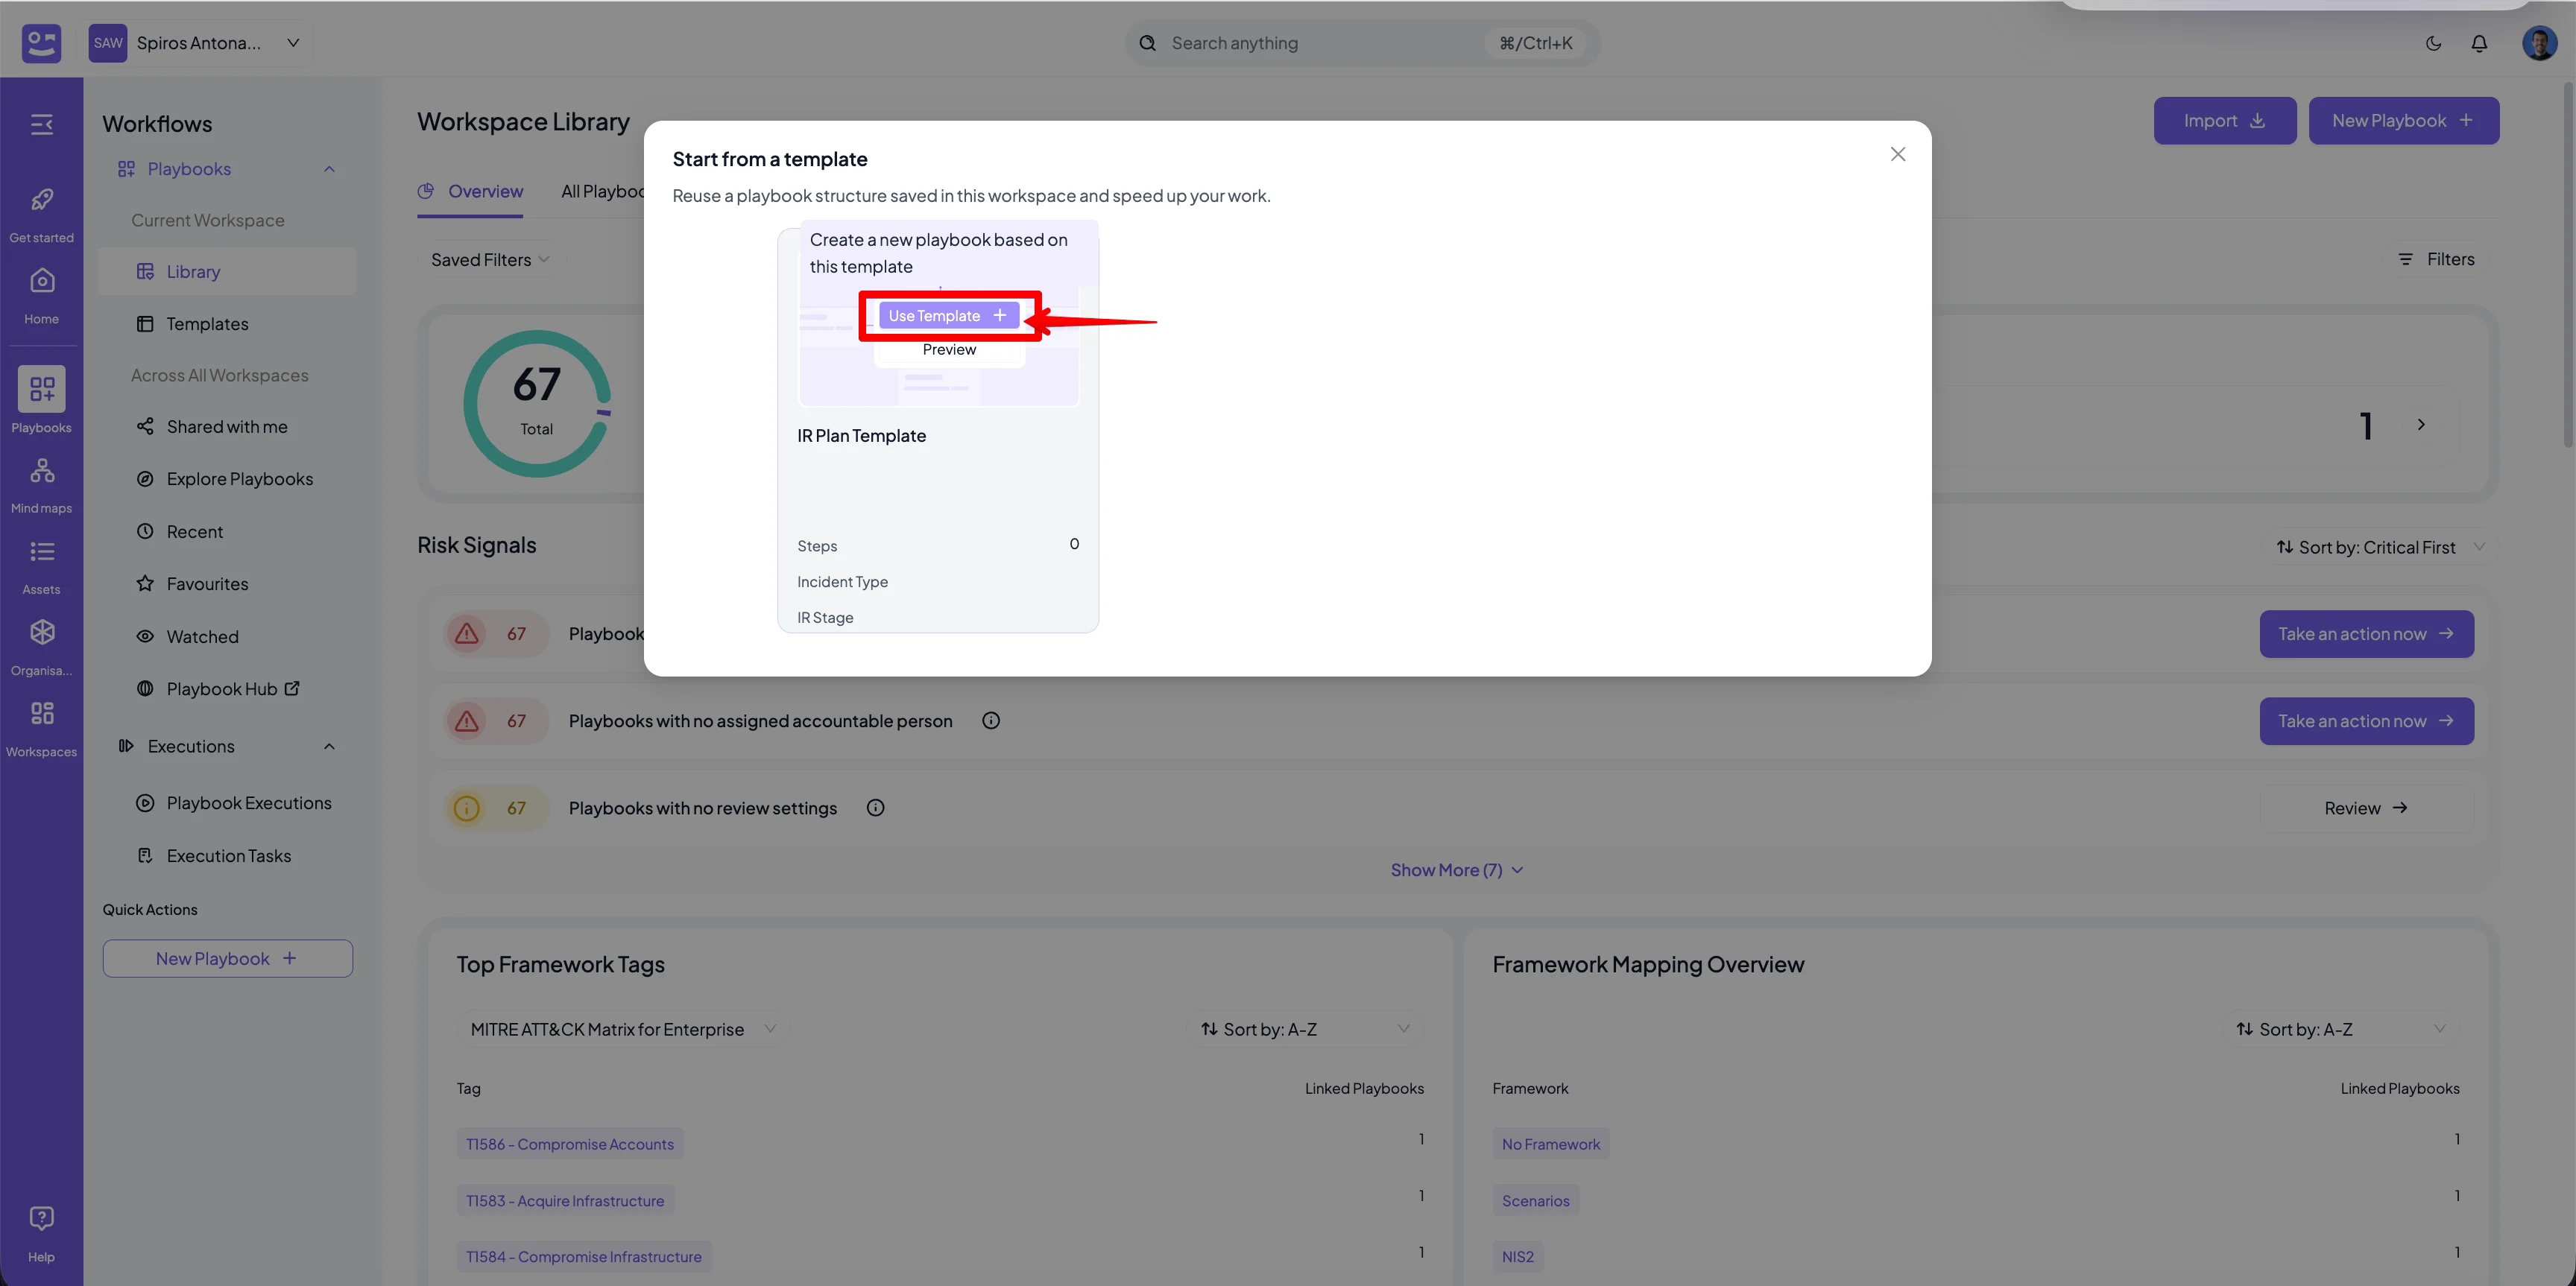Click New Playbook quick action button

click(228, 958)
